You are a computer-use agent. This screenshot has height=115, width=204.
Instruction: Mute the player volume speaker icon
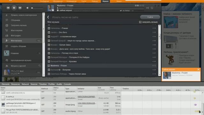[27, 8]
